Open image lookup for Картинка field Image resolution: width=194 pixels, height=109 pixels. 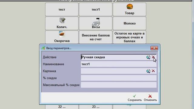coord(148,71)
